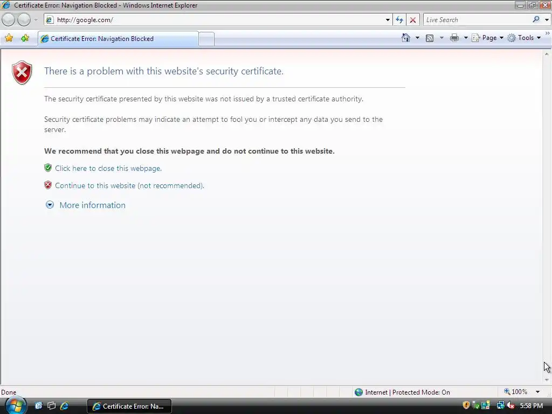Restore down the Internet Explorer window
Image resolution: width=552 pixels, height=414 pixels.
[532, 5]
